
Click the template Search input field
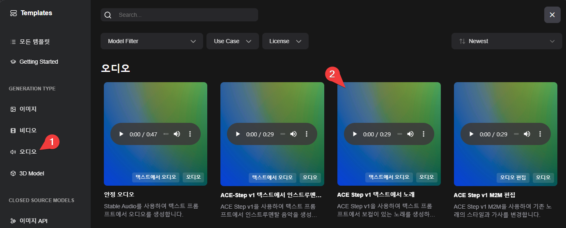185,15
